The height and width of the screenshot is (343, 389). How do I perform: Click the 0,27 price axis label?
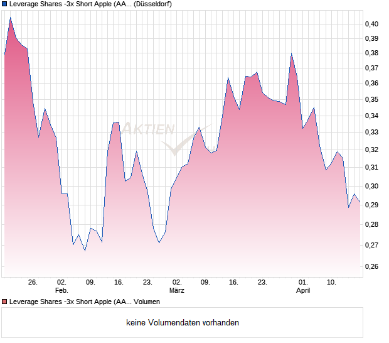click(371, 245)
